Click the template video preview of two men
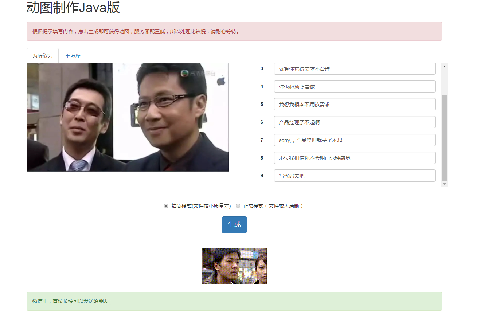This screenshot has width=492, height=314. [128, 117]
